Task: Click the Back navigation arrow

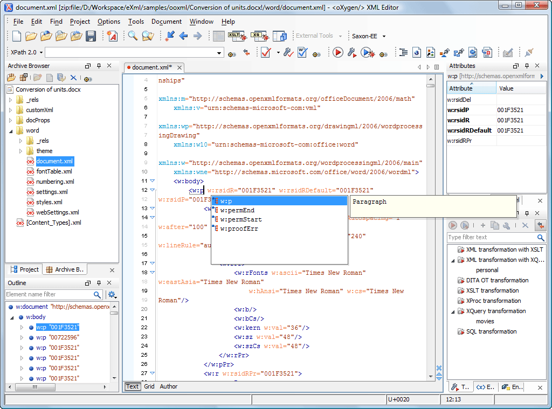Action: [x=183, y=36]
